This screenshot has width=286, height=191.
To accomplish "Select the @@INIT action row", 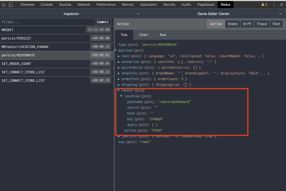I will pyautogui.click(x=57, y=30).
